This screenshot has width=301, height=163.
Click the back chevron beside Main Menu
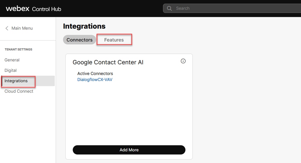click(x=7, y=28)
